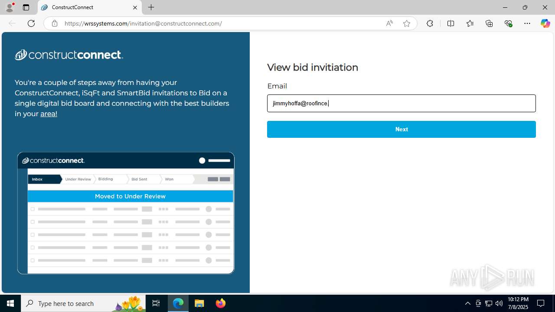Click the taskbar search box
Screen dimensions: 555x312
coord(84,303)
